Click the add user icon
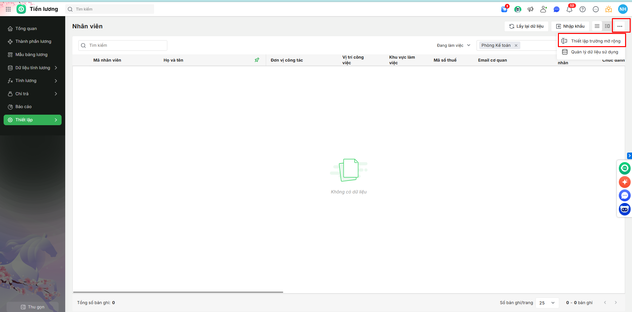632x312 pixels. tap(543, 9)
